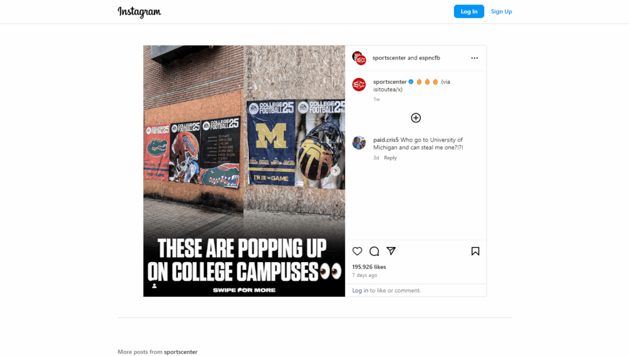Open follow options via the plus circle icon

click(416, 118)
